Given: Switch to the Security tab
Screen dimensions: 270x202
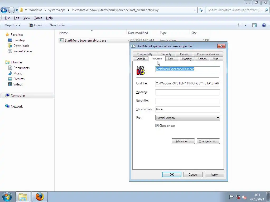Looking at the screenshot, I should click(166, 54).
